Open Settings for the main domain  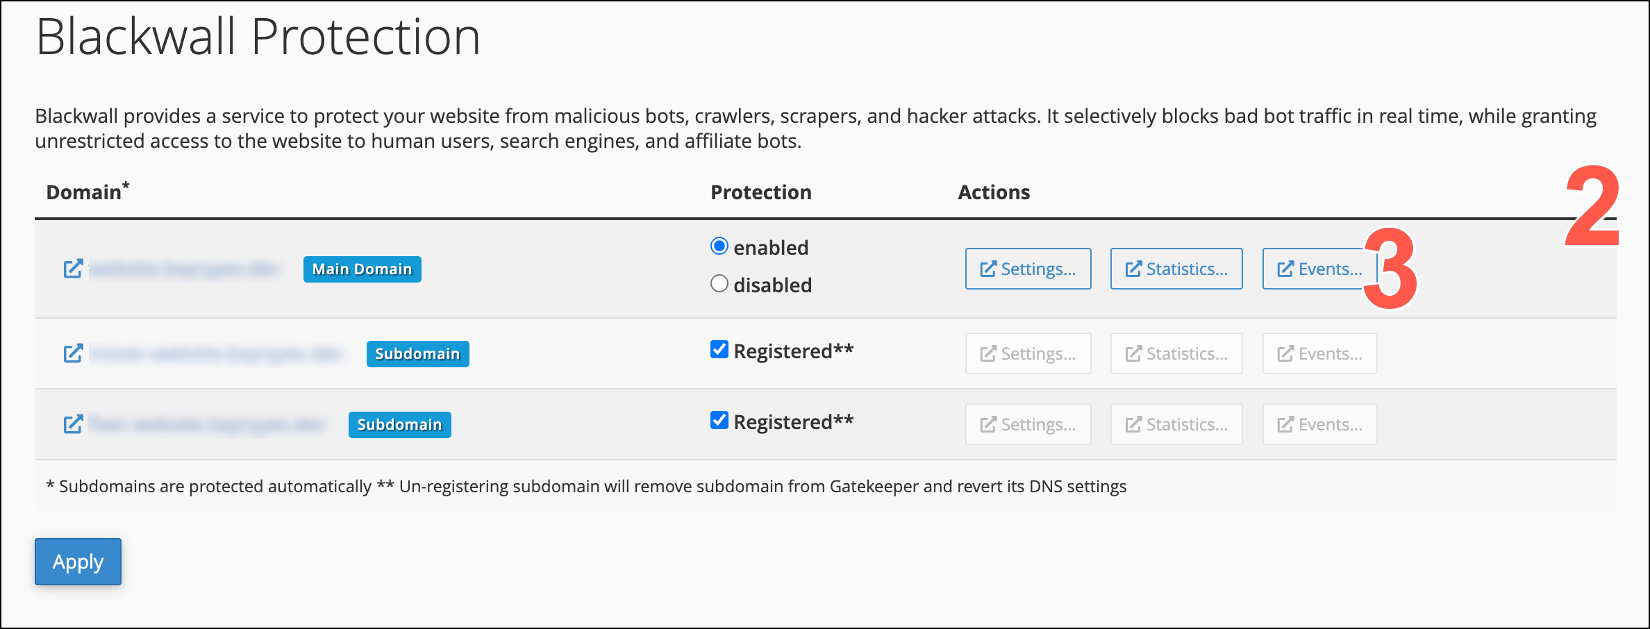point(1028,269)
